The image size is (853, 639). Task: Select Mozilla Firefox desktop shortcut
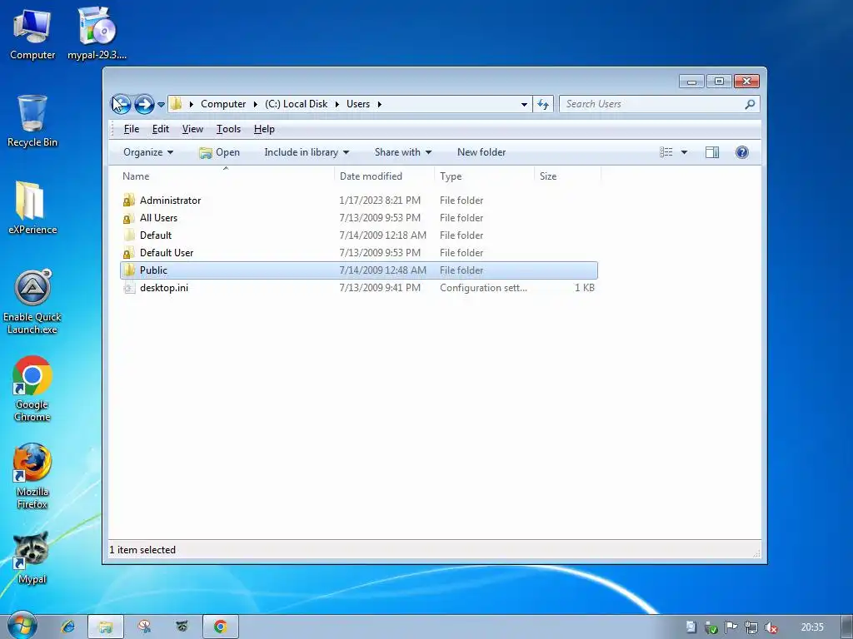(32, 477)
